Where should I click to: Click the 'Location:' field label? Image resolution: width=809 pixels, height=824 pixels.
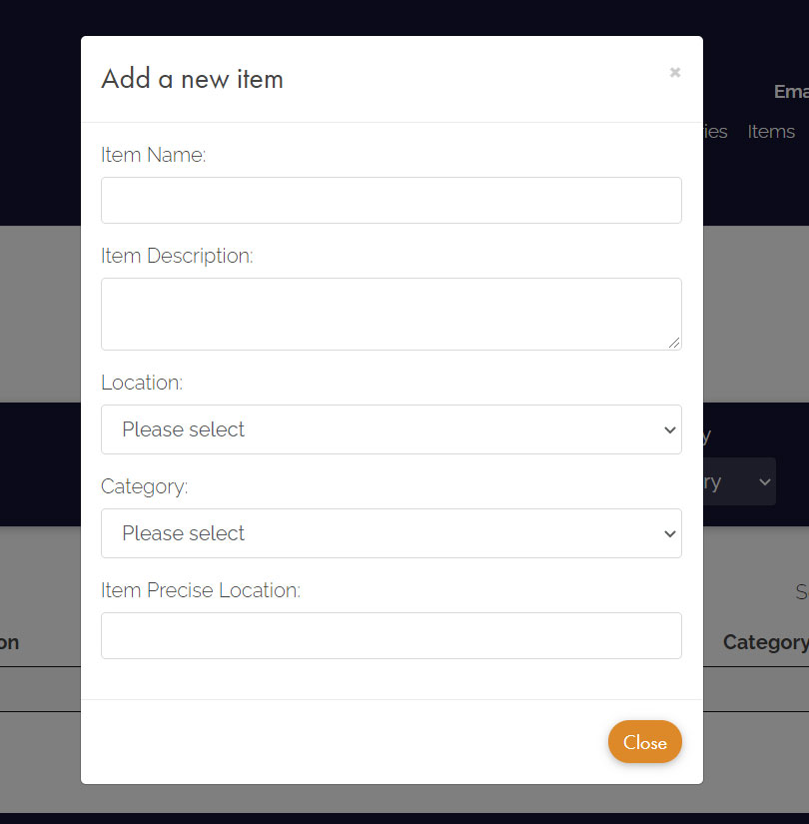(142, 383)
